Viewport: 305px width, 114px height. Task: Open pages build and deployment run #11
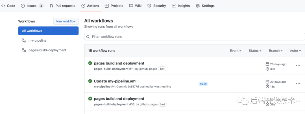pos(119,63)
